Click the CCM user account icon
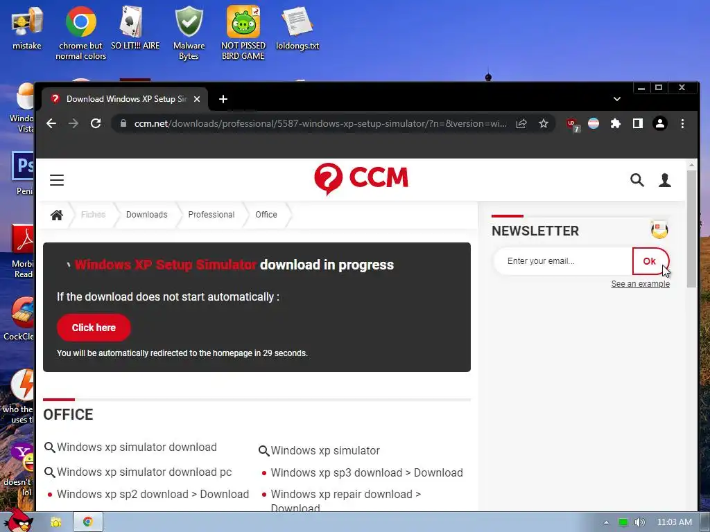Image resolution: width=710 pixels, height=532 pixels. (x=665, y=180)
